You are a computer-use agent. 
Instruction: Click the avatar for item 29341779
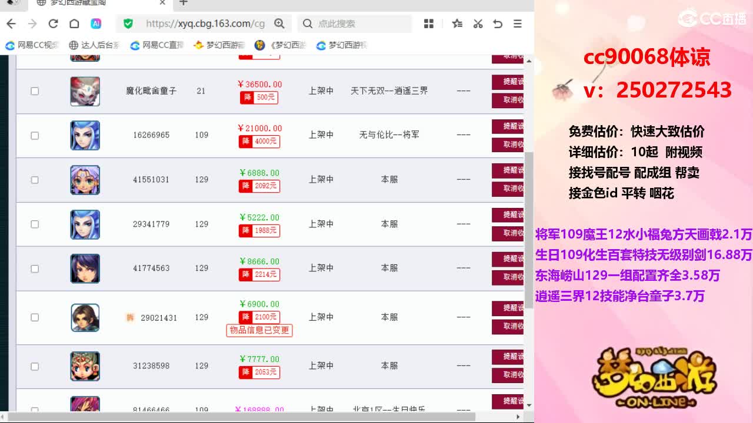pyautogui.click(x=85, y=224)
